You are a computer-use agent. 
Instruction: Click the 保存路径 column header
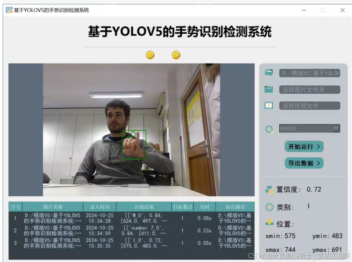point(235,207)
